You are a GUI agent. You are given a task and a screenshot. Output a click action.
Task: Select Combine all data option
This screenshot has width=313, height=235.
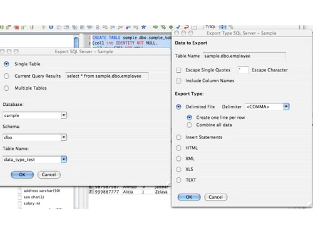click(x=189, y=125)
